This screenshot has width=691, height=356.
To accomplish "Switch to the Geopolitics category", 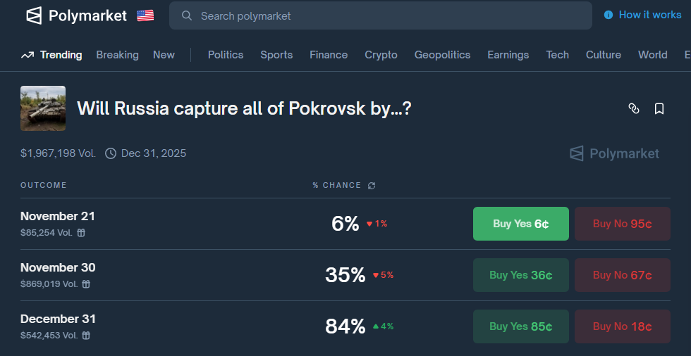I will click(442, 55).
